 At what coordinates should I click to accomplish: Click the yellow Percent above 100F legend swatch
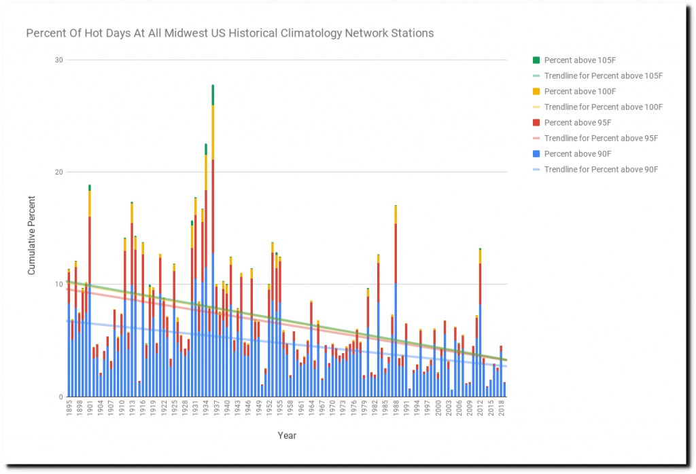coord(536,92)
